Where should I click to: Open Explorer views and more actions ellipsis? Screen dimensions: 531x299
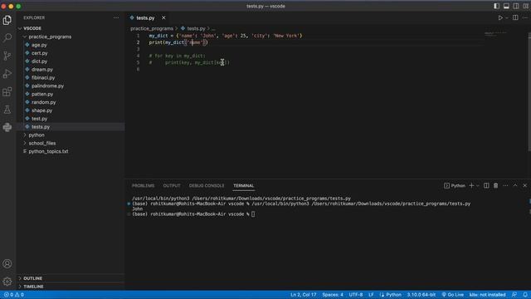pos(116,17)
